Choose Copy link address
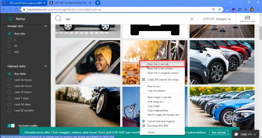 [x=162, y=91]
